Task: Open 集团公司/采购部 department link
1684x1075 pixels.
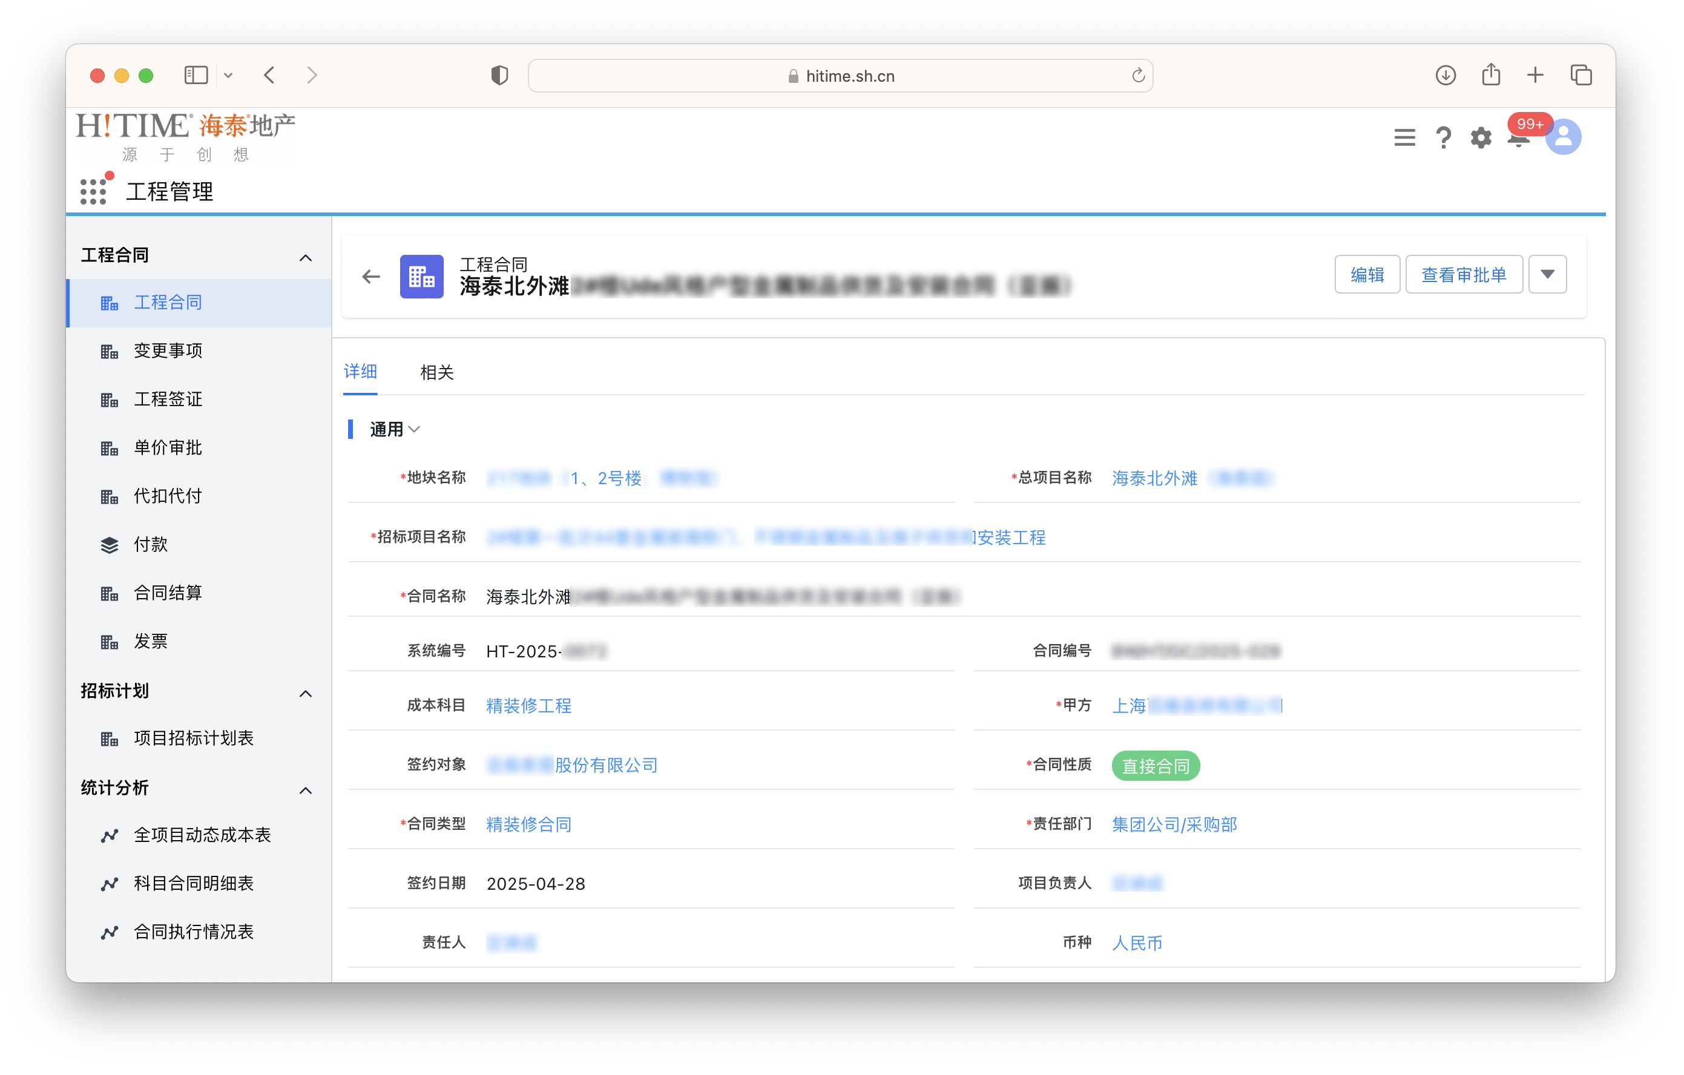Action: tap(1174, 824)
